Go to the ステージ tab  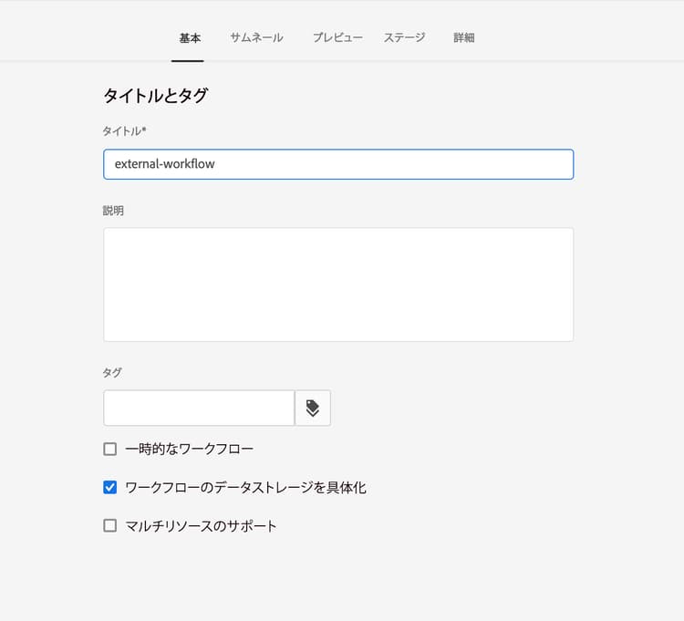click(404, 38)
